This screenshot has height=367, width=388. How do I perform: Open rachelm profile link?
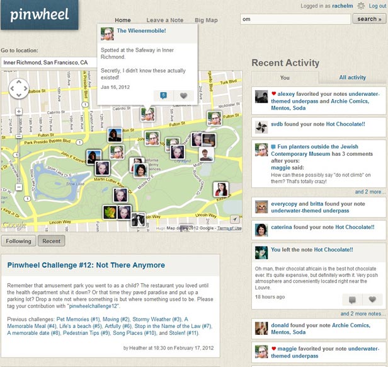click(x=343, y=6)
